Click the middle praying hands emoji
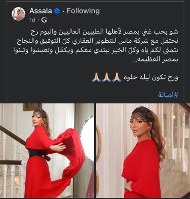This screenshot has height=199, width=190. click(x=107, y=77)
